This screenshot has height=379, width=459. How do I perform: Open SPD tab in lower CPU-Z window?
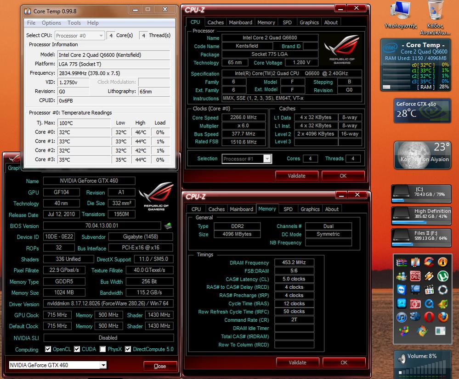(x=288, y=209)
